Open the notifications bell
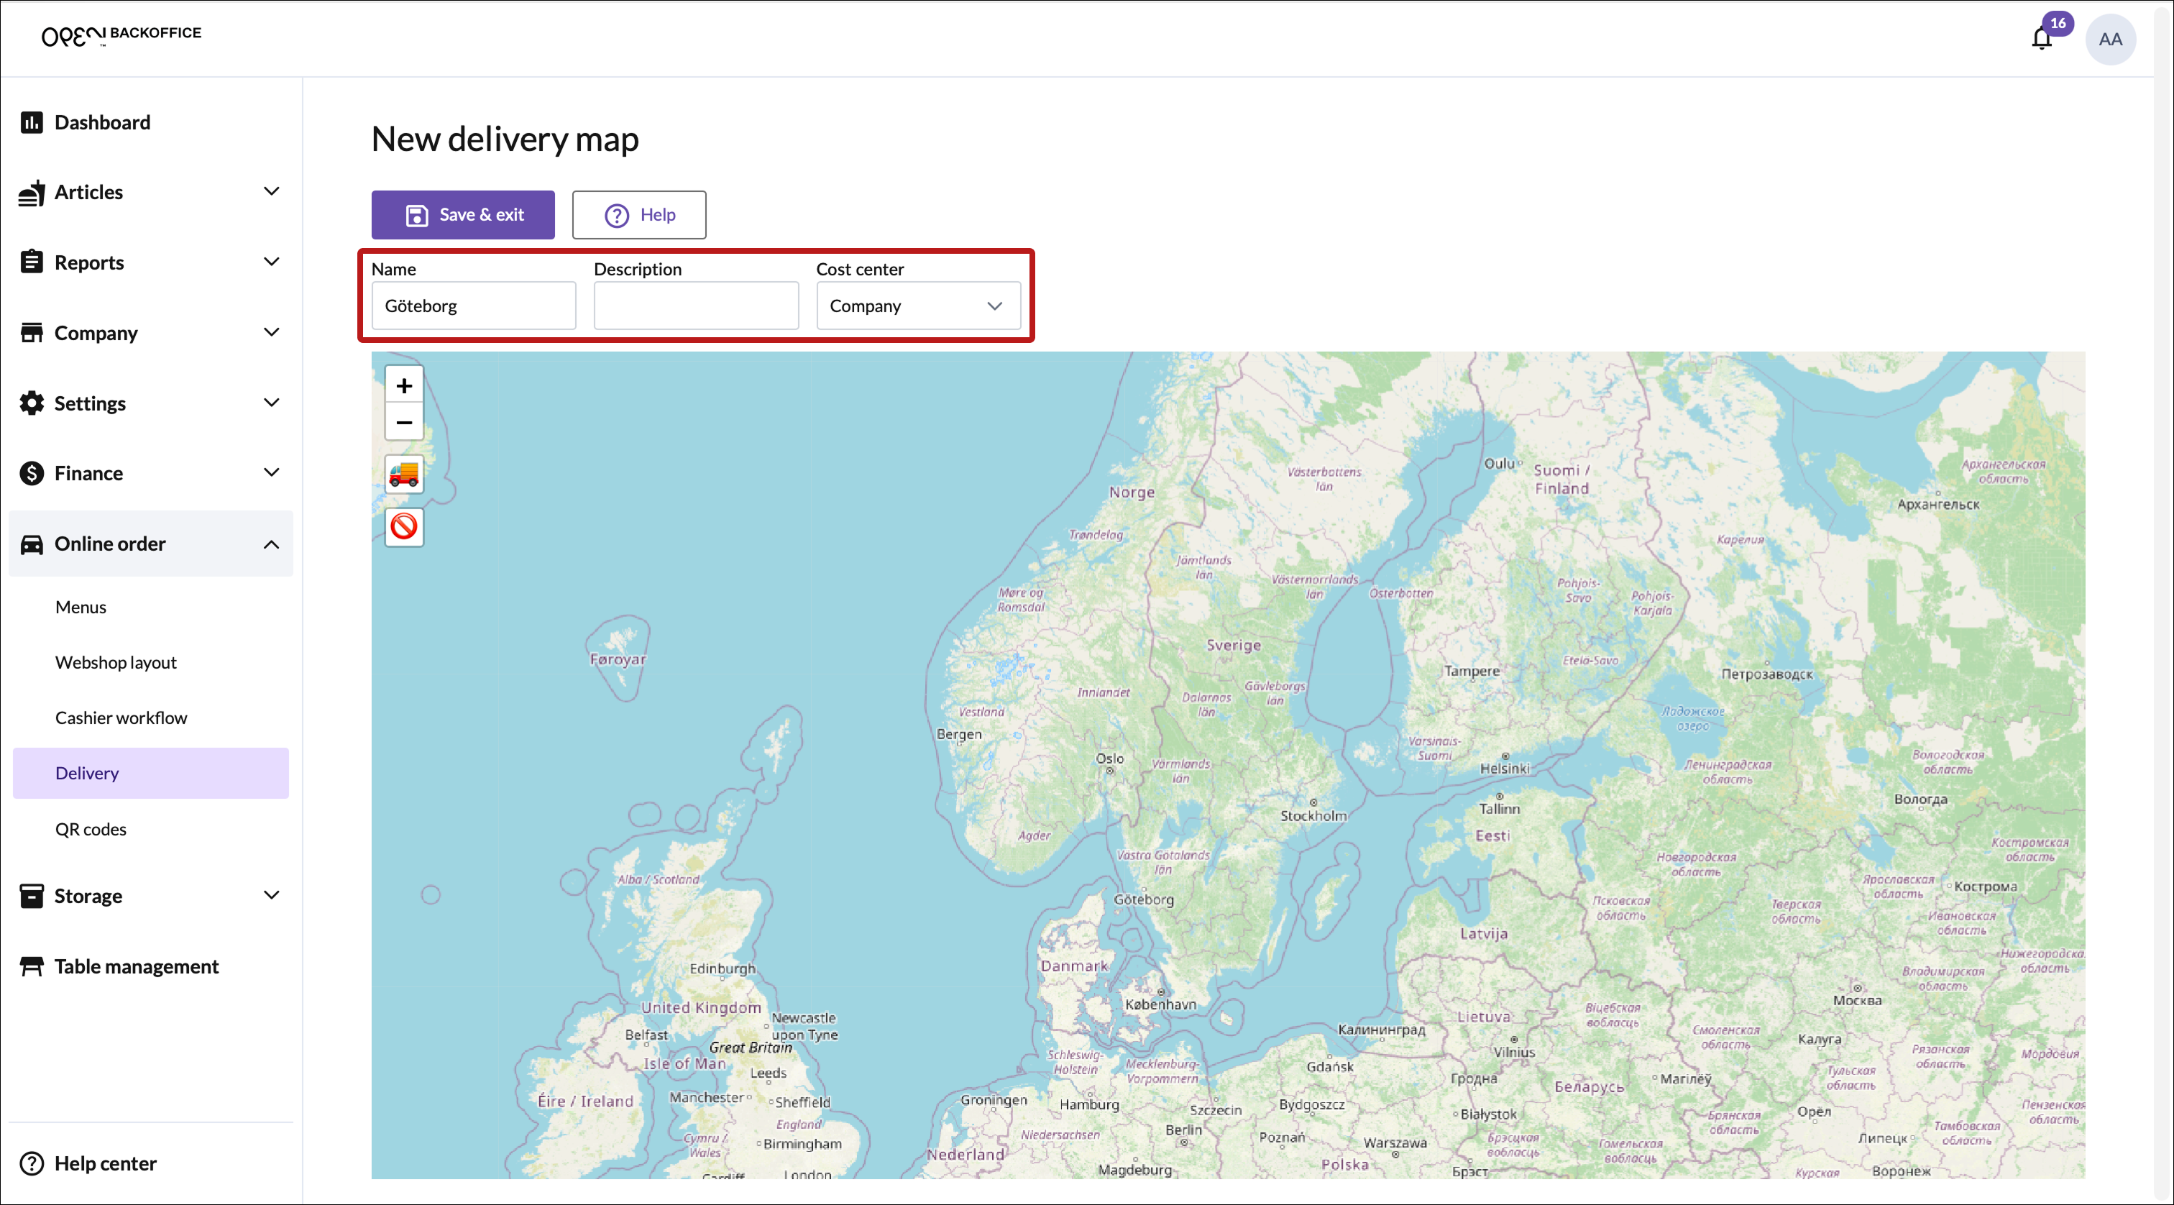 [x=2041, y=39]
